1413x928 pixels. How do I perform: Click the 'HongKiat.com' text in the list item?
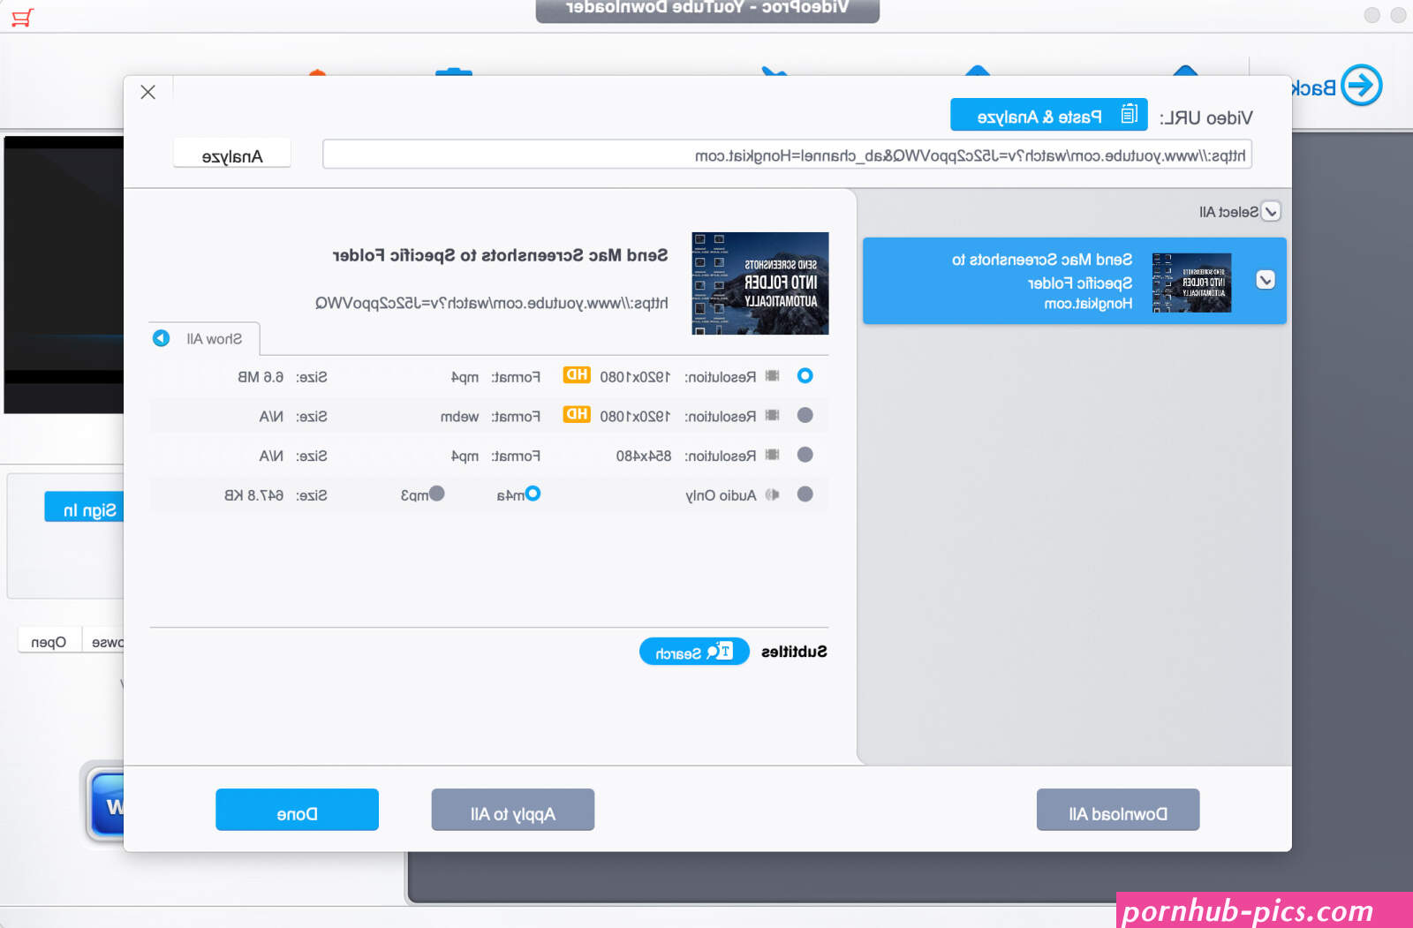click(1088, 304)
